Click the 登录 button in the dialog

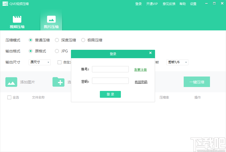pos(110,94)
